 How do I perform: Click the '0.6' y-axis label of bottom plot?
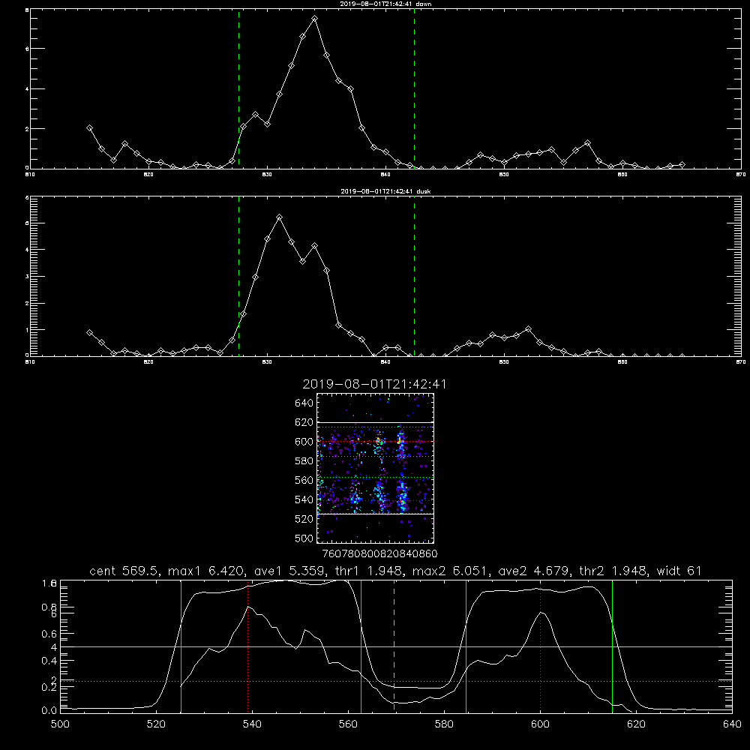(49, 634)
